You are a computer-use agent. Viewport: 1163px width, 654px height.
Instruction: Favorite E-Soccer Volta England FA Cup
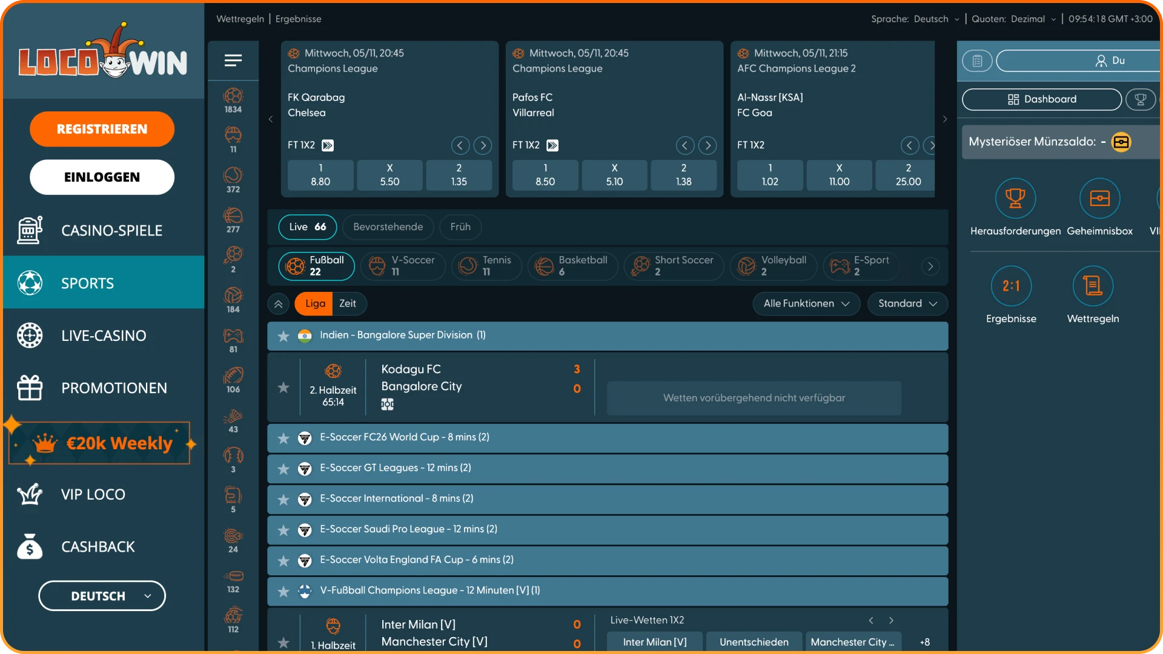point(283,561)
